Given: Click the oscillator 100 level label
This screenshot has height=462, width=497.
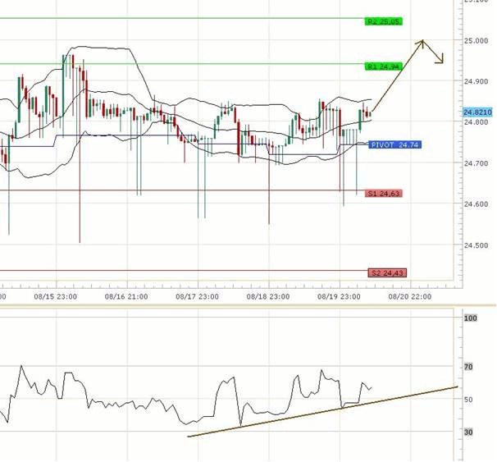Looking at the screenshot, I should (471, 318).
